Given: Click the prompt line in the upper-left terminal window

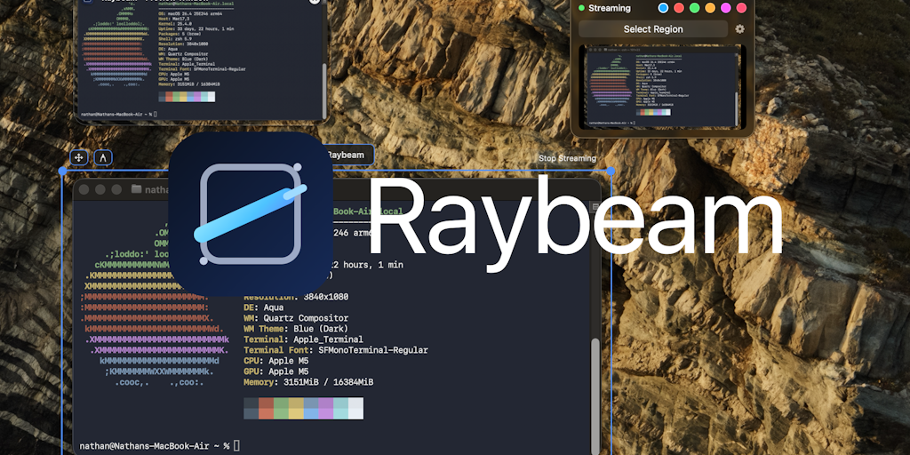Looking at the screenshot, I should point(118,115).
